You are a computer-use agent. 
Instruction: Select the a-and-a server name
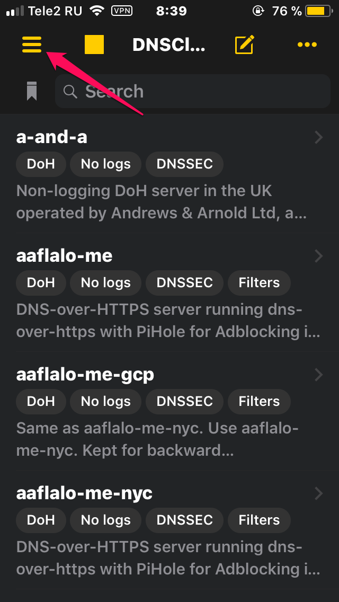click(x=52, y=137)
